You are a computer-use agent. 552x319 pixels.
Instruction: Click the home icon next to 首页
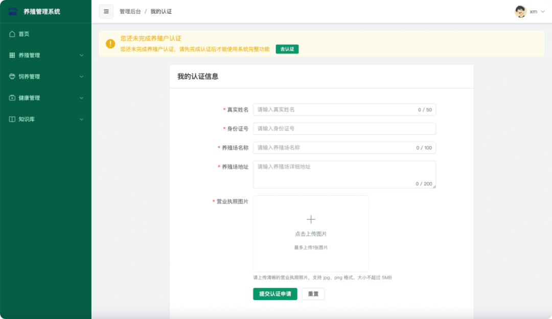tap(13, 34)
